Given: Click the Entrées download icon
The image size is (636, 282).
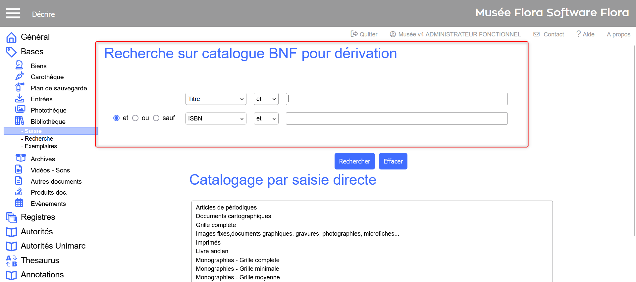Looking at the screenshot, I should 20,98.
